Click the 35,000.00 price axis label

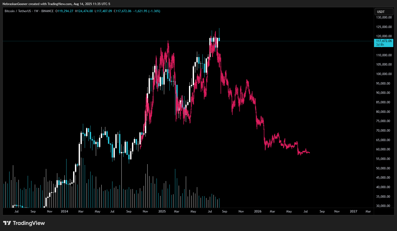pyautogui.click(x=383, y=197)
